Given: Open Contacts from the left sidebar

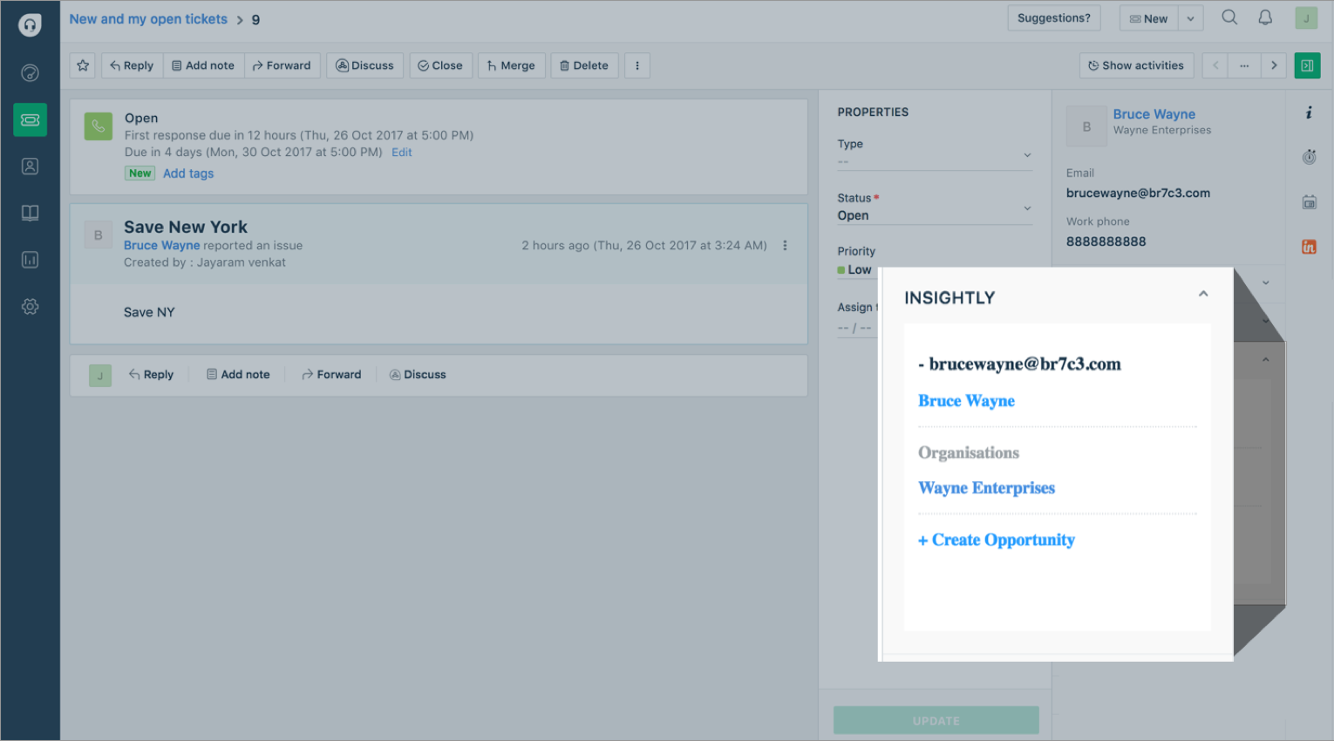Looking at the screenshot, I should coord(30,166).
